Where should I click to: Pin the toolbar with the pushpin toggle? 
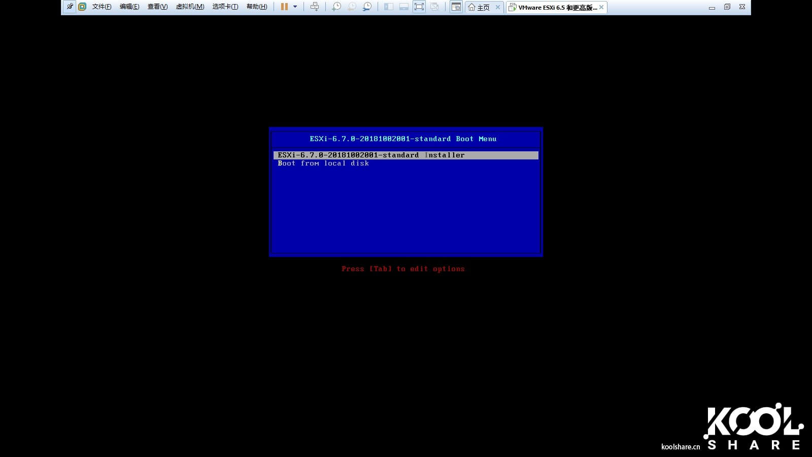tap(70, 7)
